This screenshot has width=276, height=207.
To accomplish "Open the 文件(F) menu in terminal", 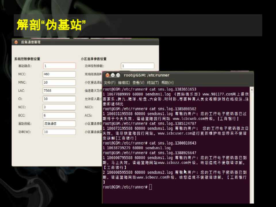I will pos(110,83).
